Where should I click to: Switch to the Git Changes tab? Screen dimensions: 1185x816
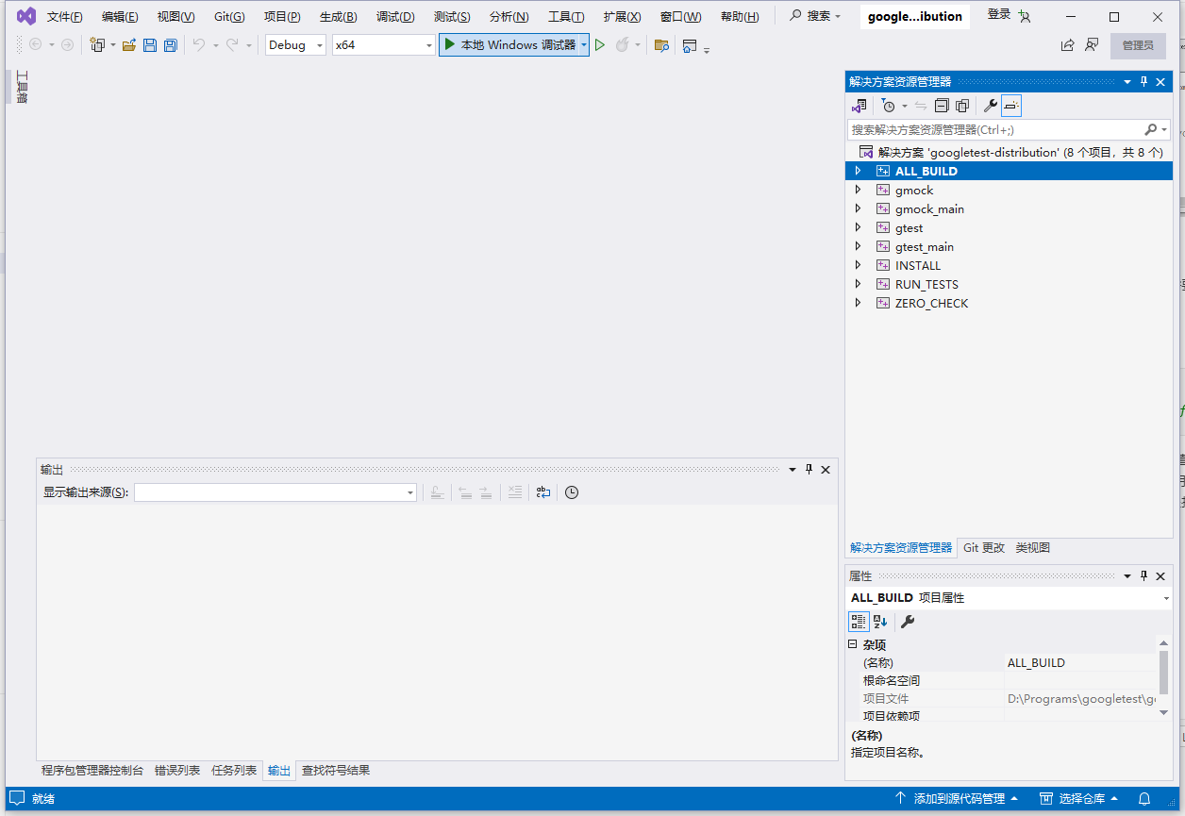(x=984, y=547)
